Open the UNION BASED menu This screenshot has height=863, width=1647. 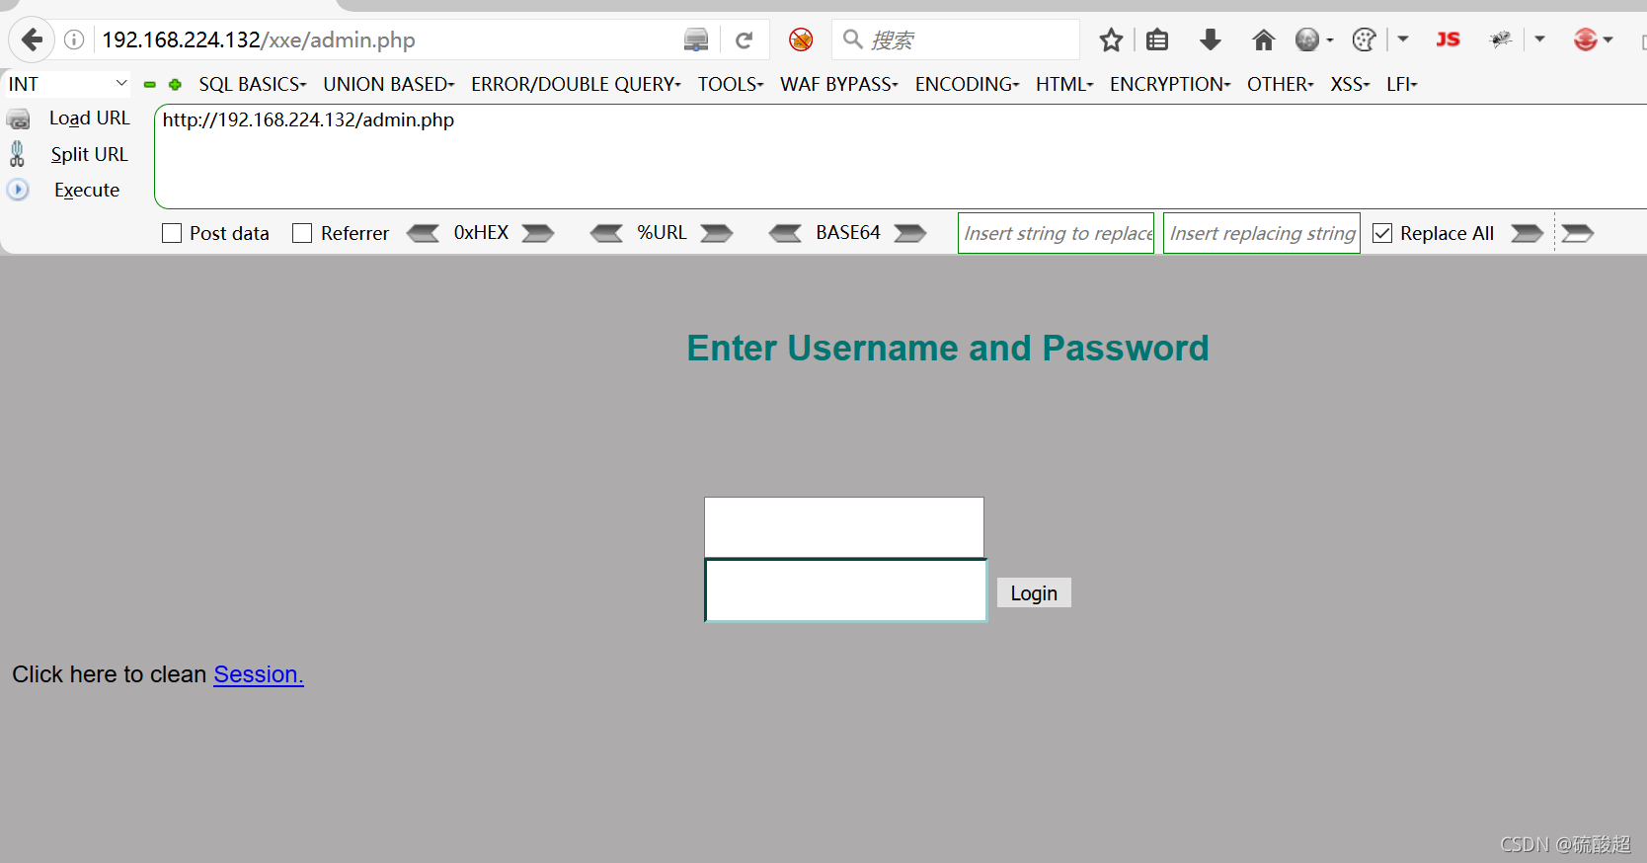pyautogui.click(x=389, y=84)
